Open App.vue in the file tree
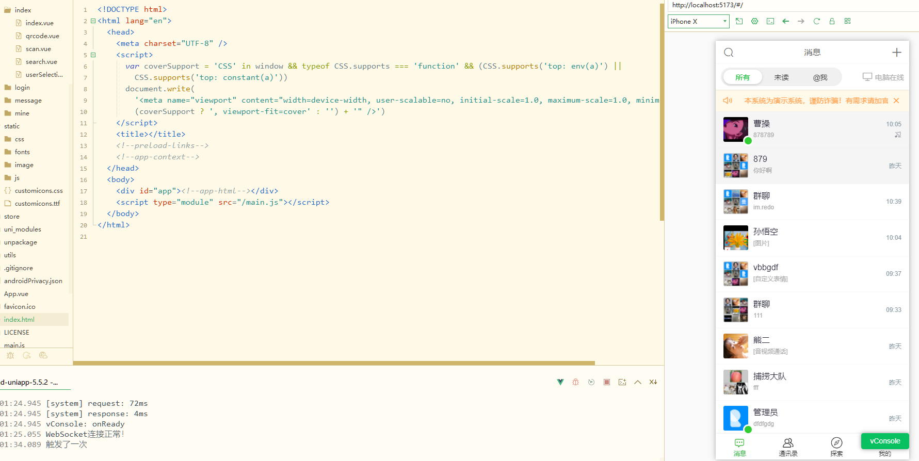The height and width of the screenshot is (461, 919). (x=16, y=294)
